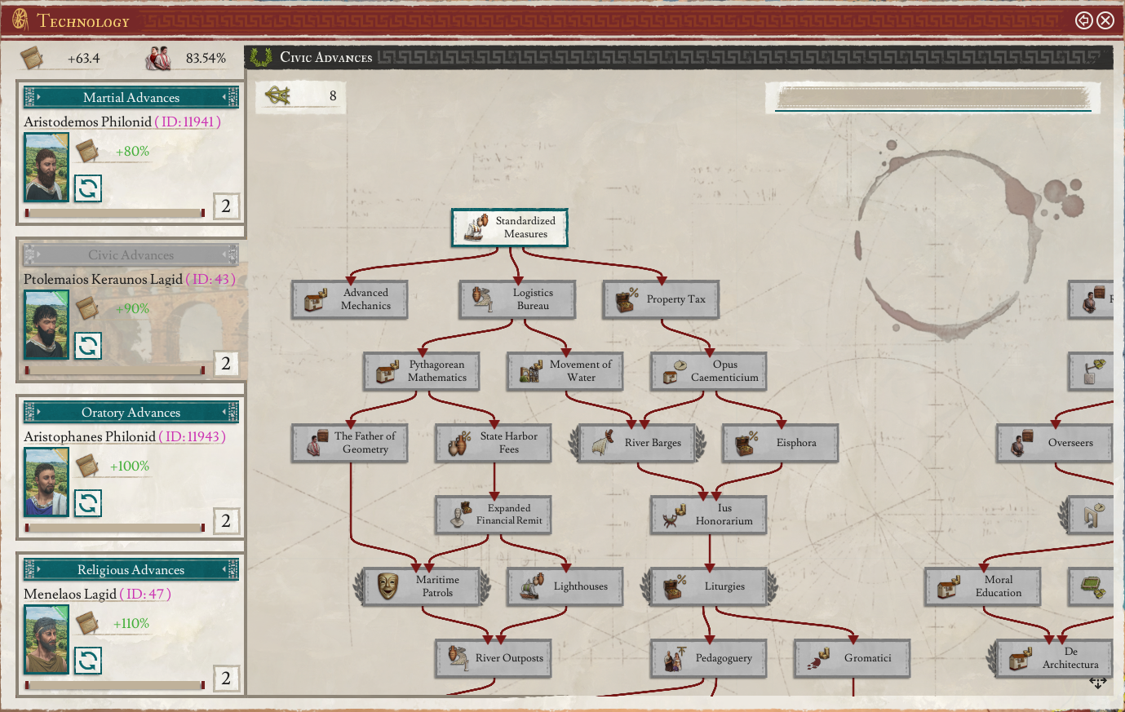Open Aristophanes Philonid's portrait
Screen dimensions: 1125x712
pos(47,482)
